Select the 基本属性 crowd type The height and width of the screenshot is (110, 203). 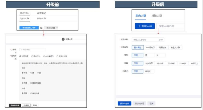(138, 48)
